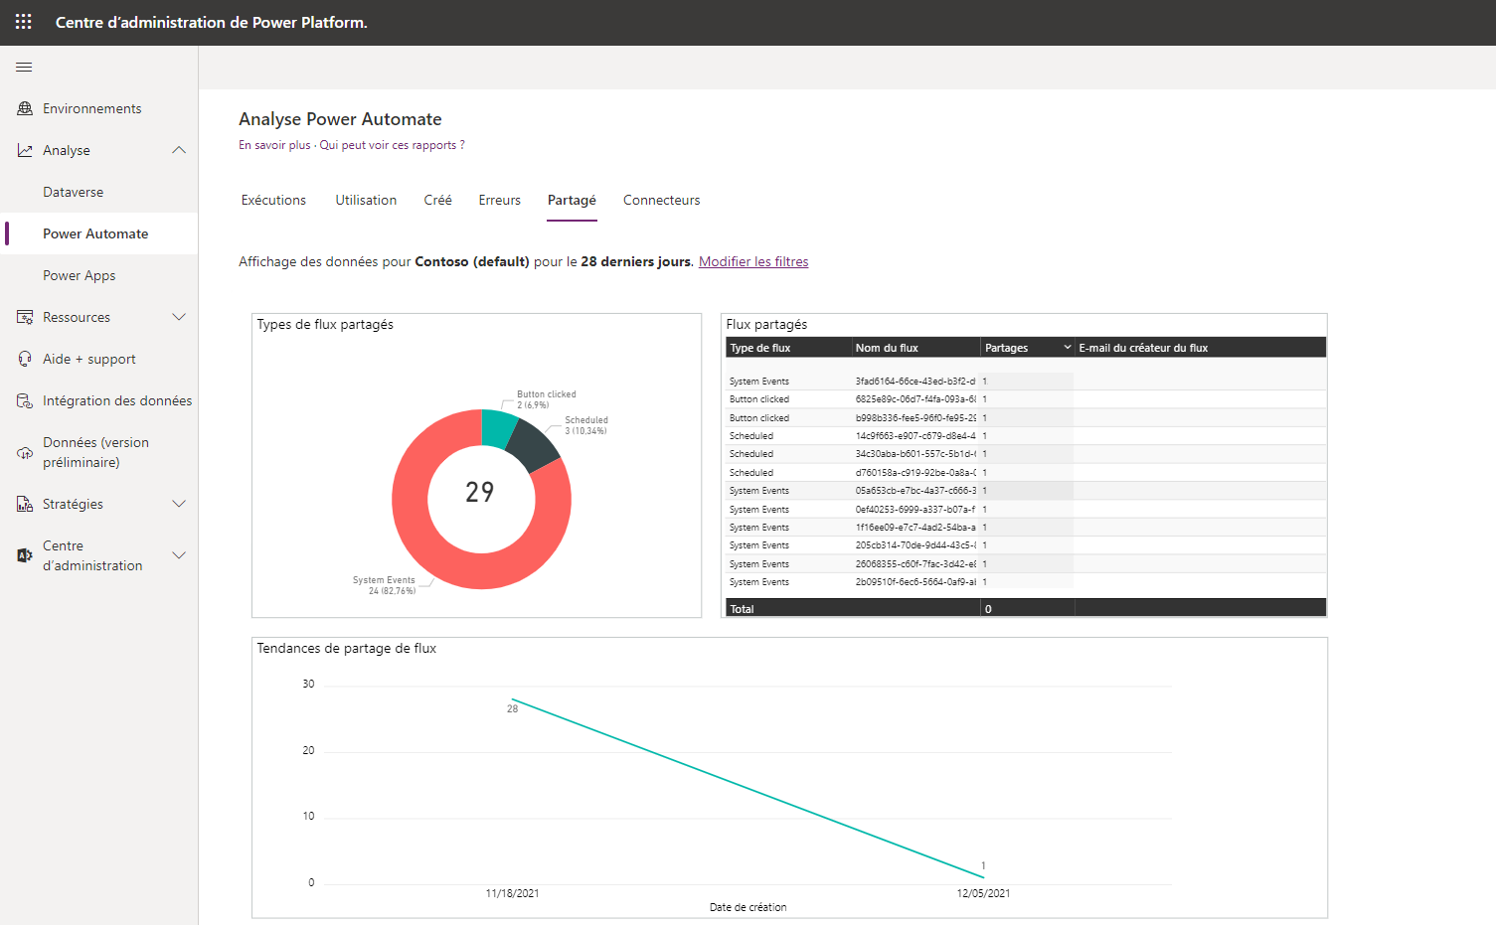Click the Données (version préliminaire) cloud icon
This screenshot has height=925, width=1496.
click(x=25, y=452)
